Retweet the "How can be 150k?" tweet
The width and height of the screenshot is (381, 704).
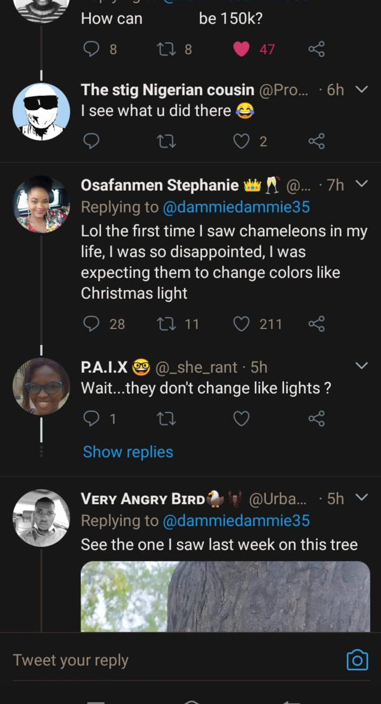click(x=167, y=50)
